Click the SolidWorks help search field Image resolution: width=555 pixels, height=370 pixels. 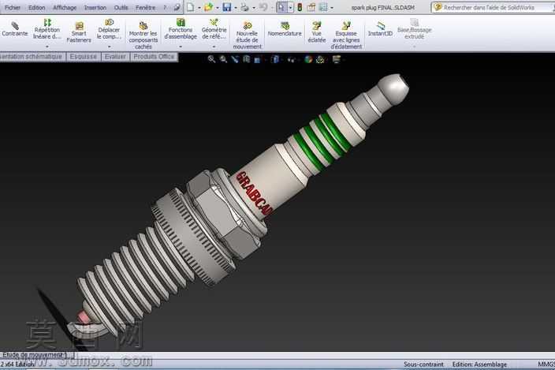pos(493,7)
